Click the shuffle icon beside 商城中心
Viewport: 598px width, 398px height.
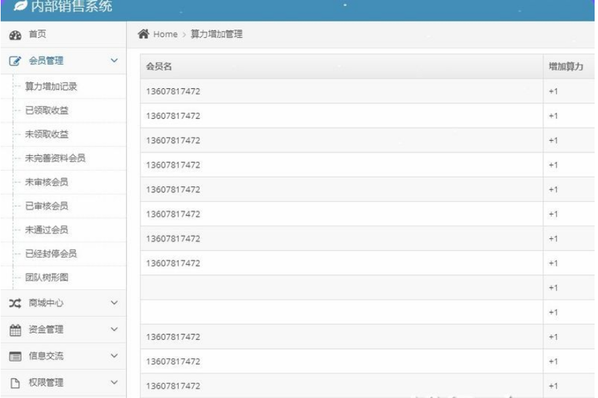(x=15, y=304)
